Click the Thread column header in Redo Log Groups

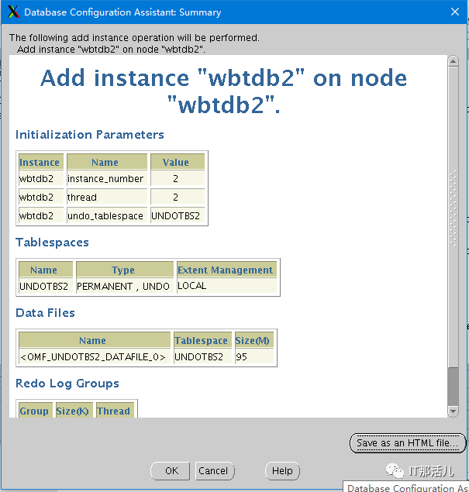tap(115, 411)
